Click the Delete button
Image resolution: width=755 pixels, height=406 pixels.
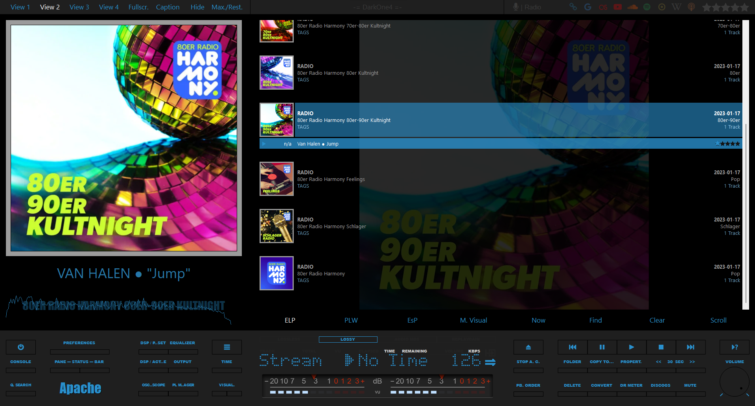click(572, 386)
